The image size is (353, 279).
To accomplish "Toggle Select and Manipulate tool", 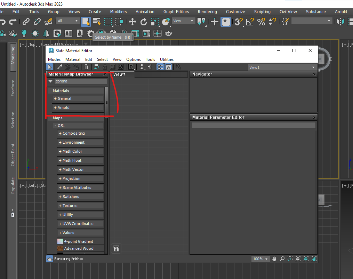I will click(215, 22).
